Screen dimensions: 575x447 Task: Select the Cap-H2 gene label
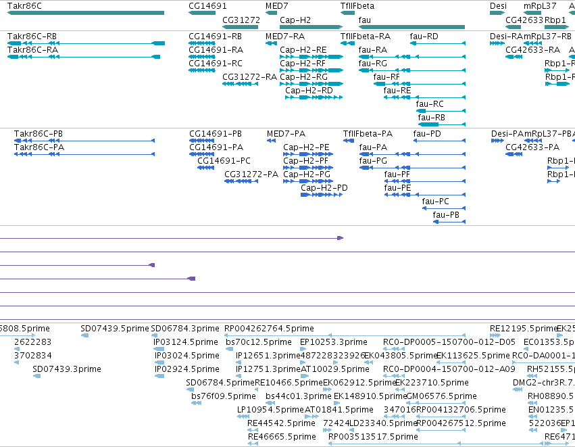(295, 20)
